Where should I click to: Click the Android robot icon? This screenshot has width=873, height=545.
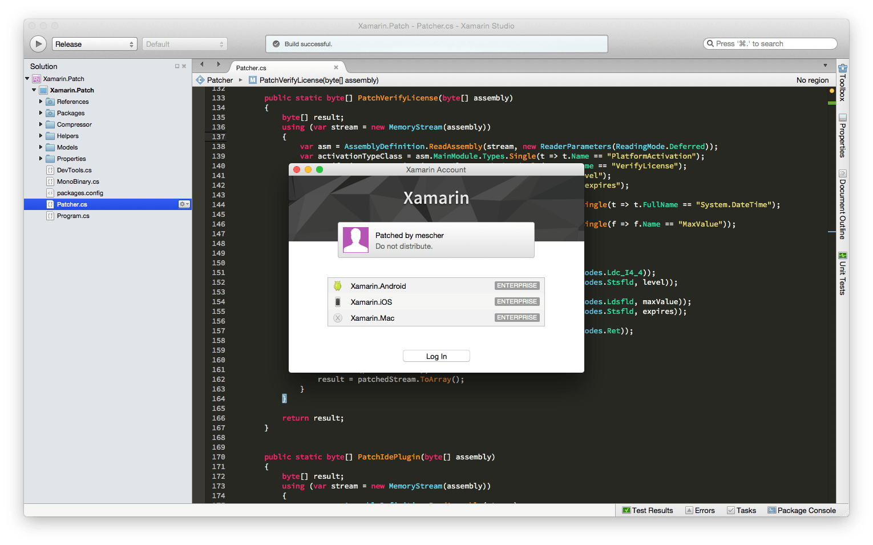tap(338, 286)
